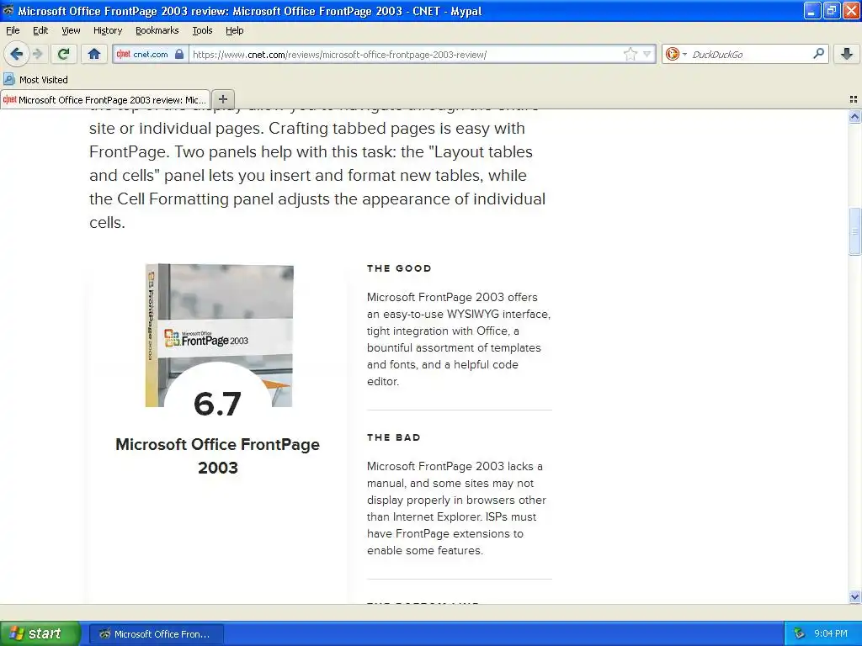Click the padlock security icon
This screenshot has height=646, width=862.
tap(179, 54)
